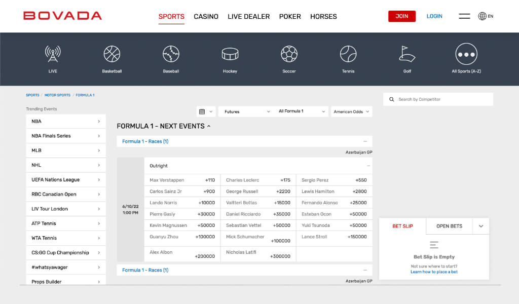Select Charles Leclerc +175 odds
Viewport: 519px width, 304px height.
pyautogui.click(x=258, y=180)
